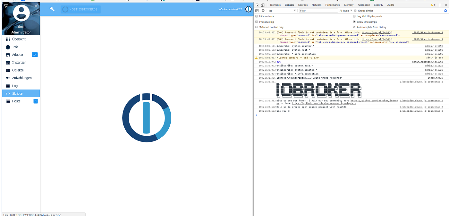Switch to the Security tab

point(378,5)
